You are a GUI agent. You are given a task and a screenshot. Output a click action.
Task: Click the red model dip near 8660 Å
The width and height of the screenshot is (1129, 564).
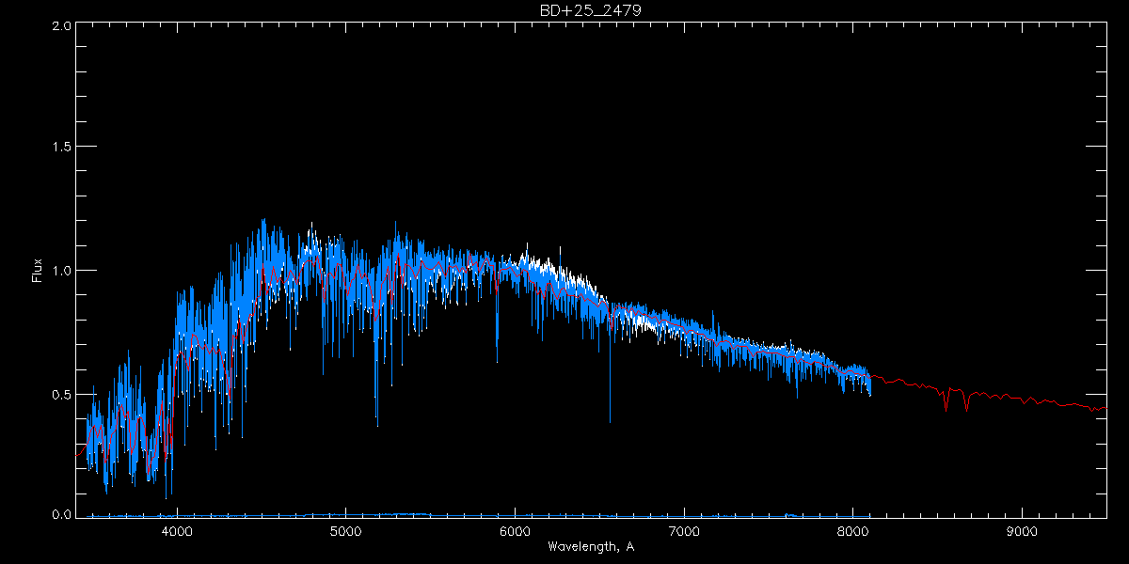point(966,410)
